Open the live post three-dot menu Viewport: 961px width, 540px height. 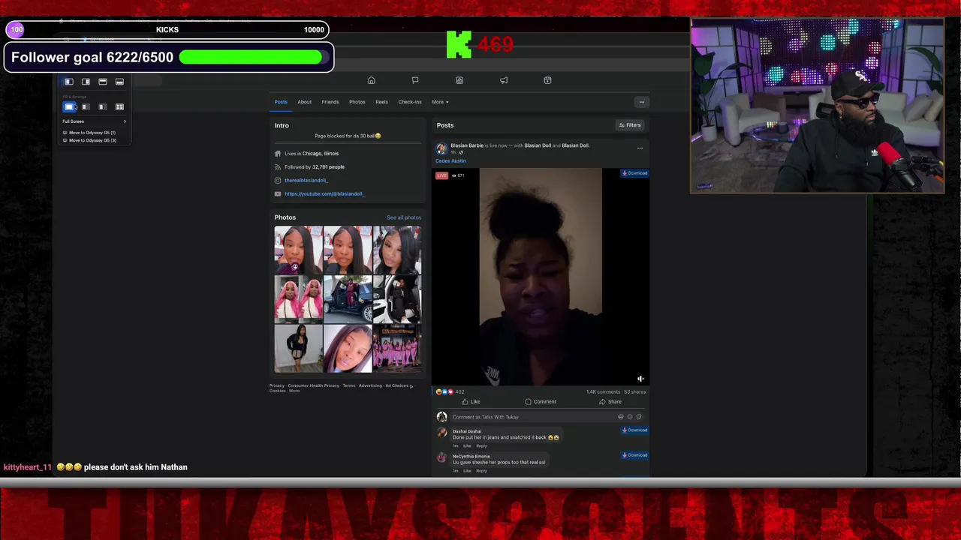640,148
